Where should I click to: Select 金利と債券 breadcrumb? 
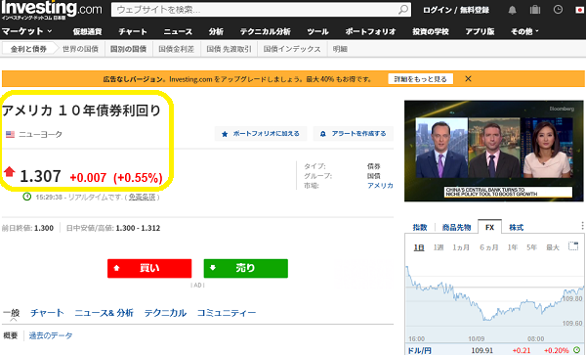coord(28,49)
